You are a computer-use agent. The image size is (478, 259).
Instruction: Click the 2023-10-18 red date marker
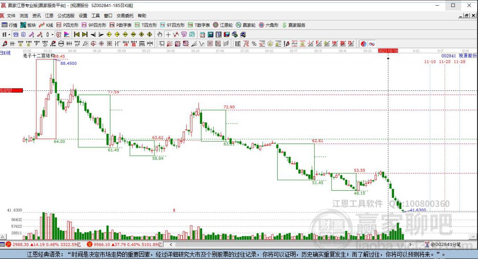(388, 50)
